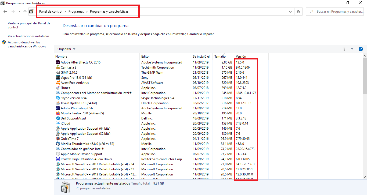Open the blue help question mark

coord(361,49)
